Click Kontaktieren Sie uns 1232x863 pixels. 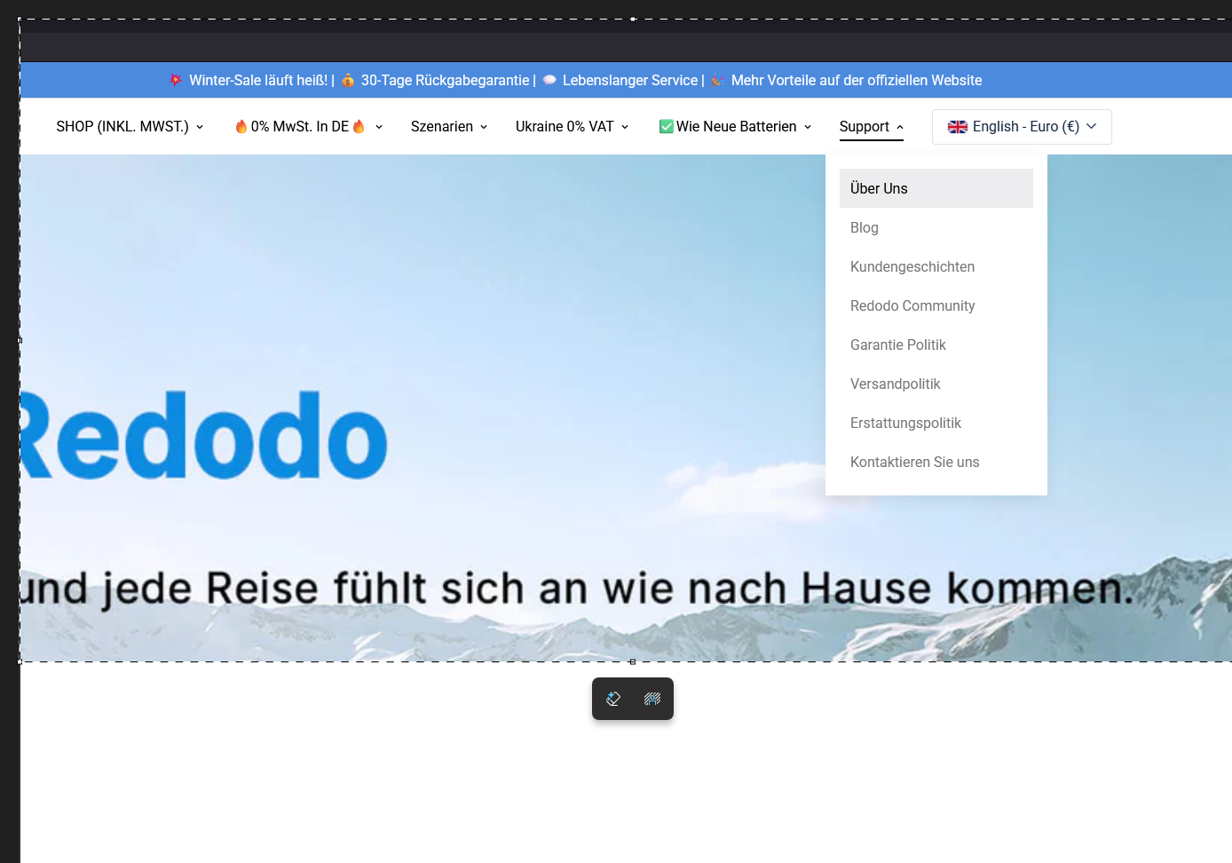(x=936, y=462)
